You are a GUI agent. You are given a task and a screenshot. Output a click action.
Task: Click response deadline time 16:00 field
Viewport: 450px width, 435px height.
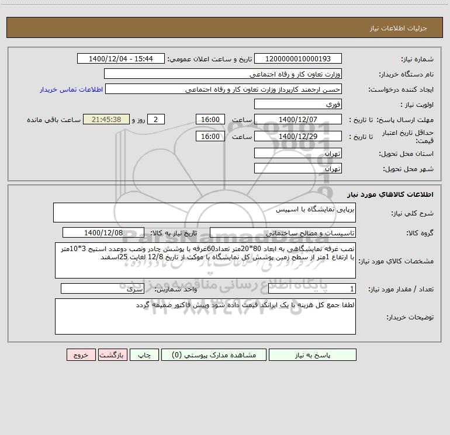pyautogui.click(x=210, y=119)
